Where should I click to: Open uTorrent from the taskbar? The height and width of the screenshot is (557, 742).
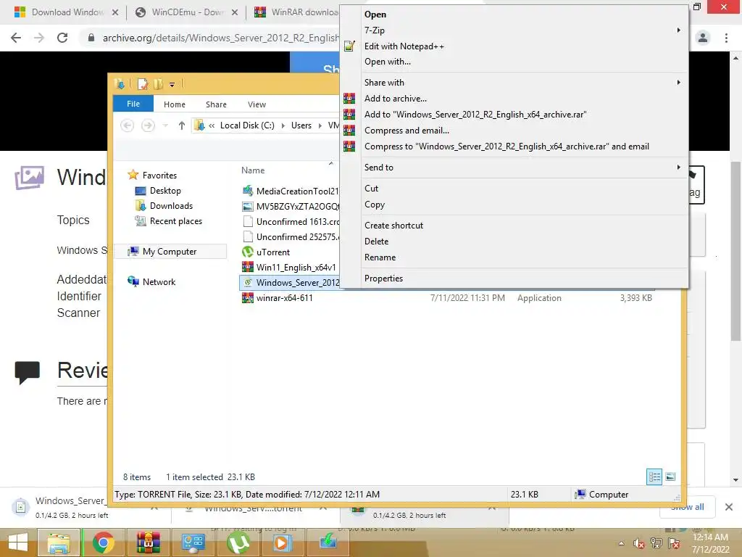pyautogui.click(x=238, y=542)
